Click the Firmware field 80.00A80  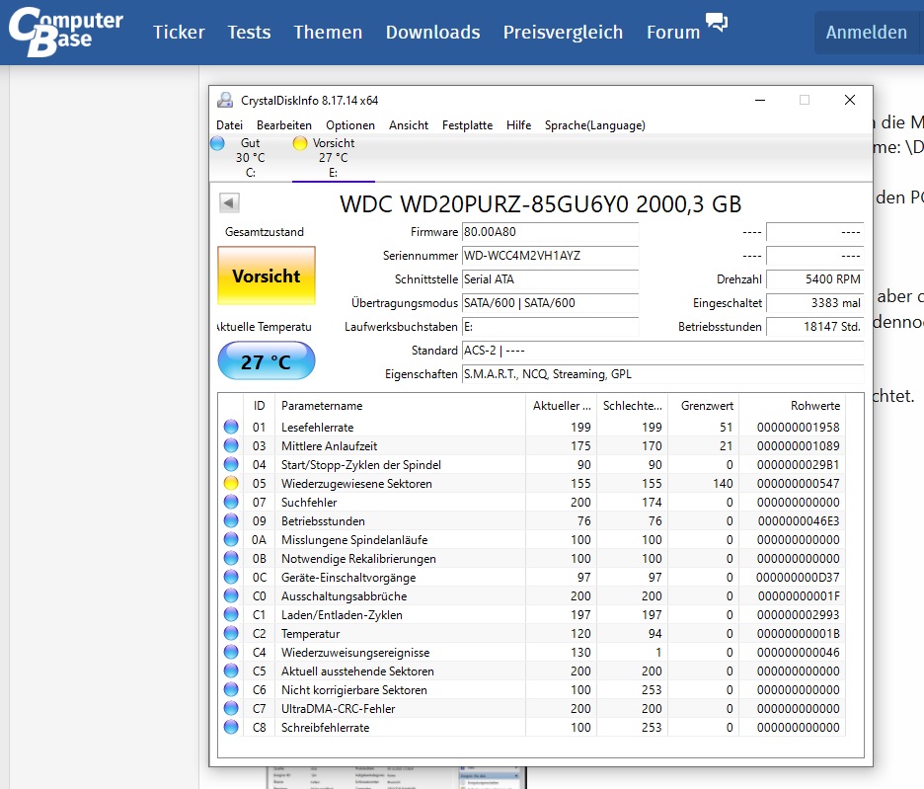click(x=550, y=232)
